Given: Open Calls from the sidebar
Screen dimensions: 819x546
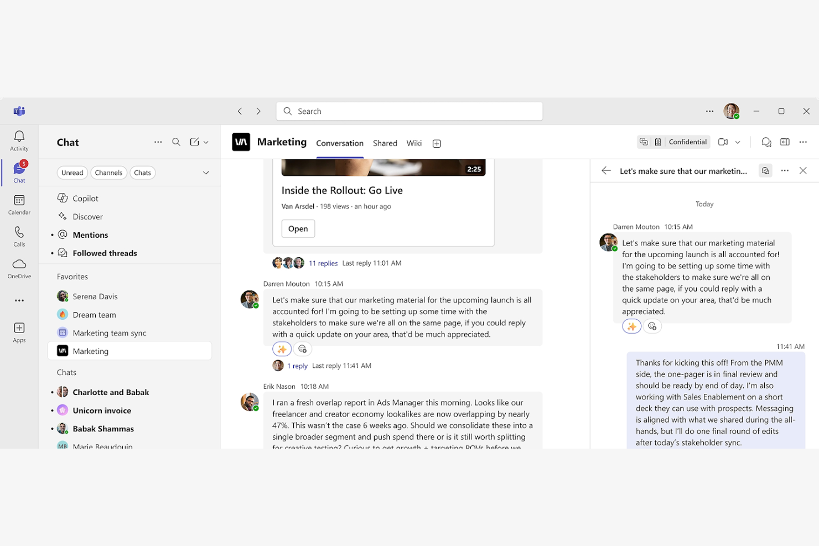Looking at the screenshot, I should click(19, 236).
